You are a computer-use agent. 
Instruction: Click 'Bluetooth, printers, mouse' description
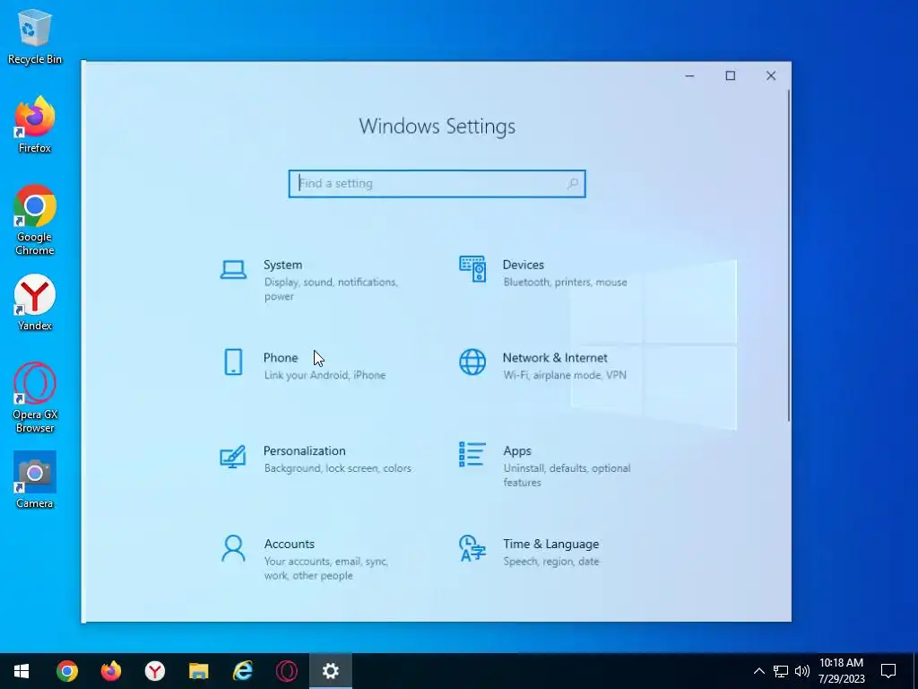(565, 282)
